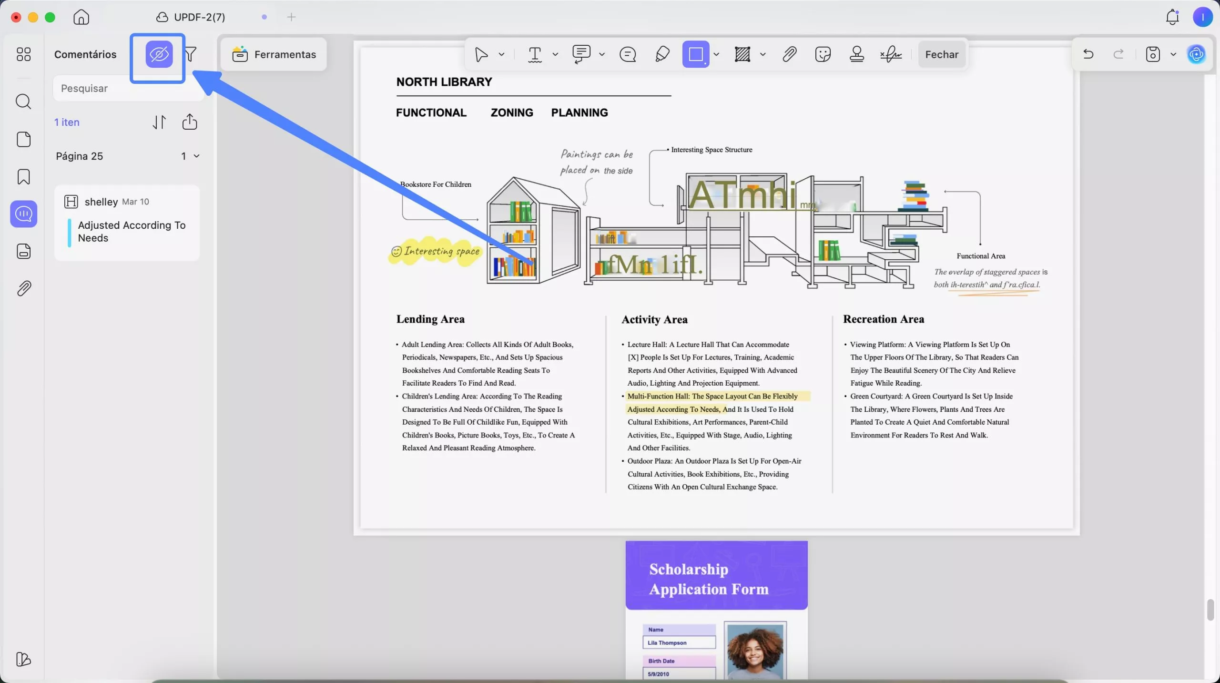Image resolution: width=1220 pixels, height=683 pixels.
Task: Click the Lila Thompson name field
Action: [x=679, y=642]
